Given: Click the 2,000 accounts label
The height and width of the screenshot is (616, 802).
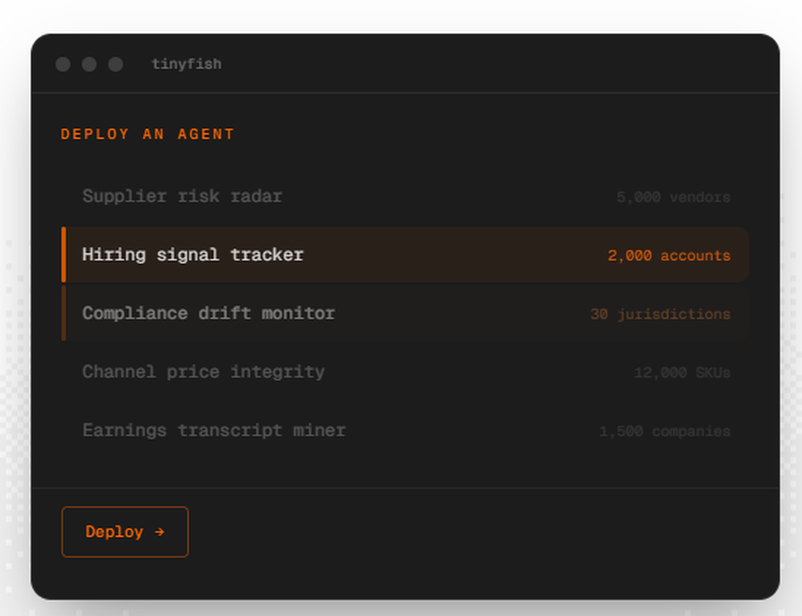Looking at the screenshot, I should coord(669,255).
